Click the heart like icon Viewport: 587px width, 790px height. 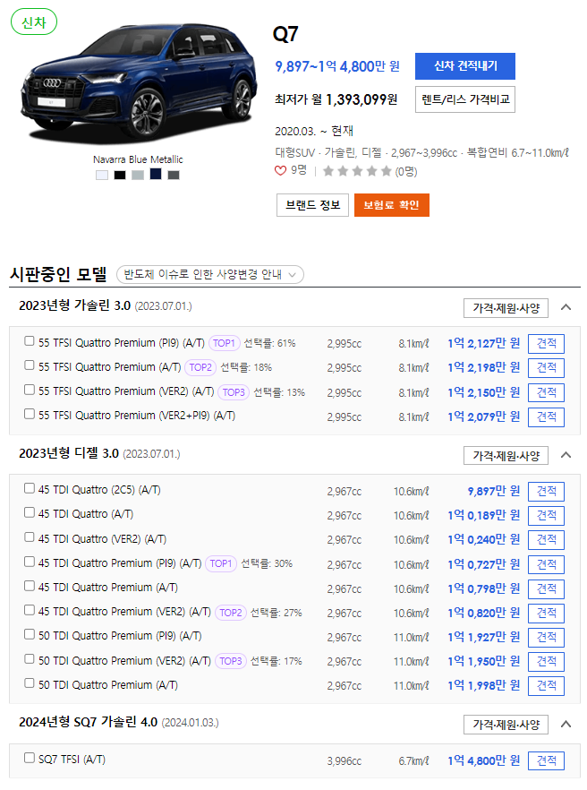click(x=280, y=171)
